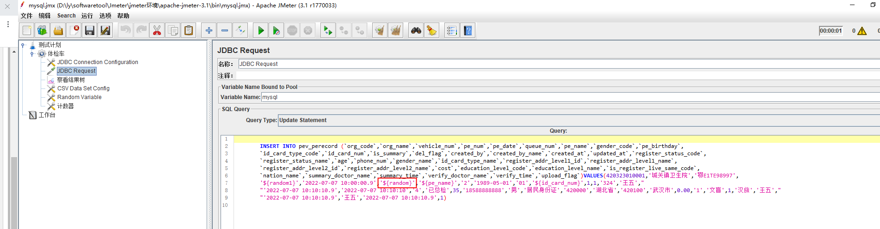Click the three-dot menu at far left
The width and height of the screenshot is (880, 229).
pyautogui.click(x=8, y=24)
